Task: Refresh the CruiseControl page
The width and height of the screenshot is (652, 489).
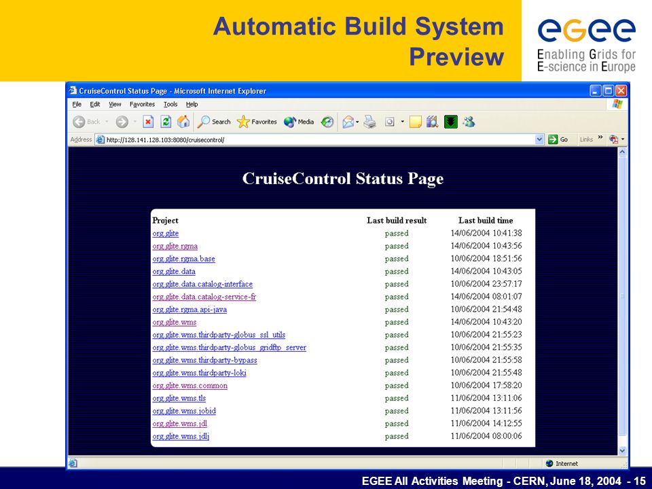Action: [x=166, y=122]
